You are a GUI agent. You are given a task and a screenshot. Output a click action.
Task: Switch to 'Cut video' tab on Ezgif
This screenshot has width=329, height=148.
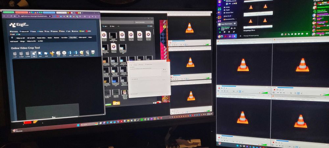(x=64, y=37)
